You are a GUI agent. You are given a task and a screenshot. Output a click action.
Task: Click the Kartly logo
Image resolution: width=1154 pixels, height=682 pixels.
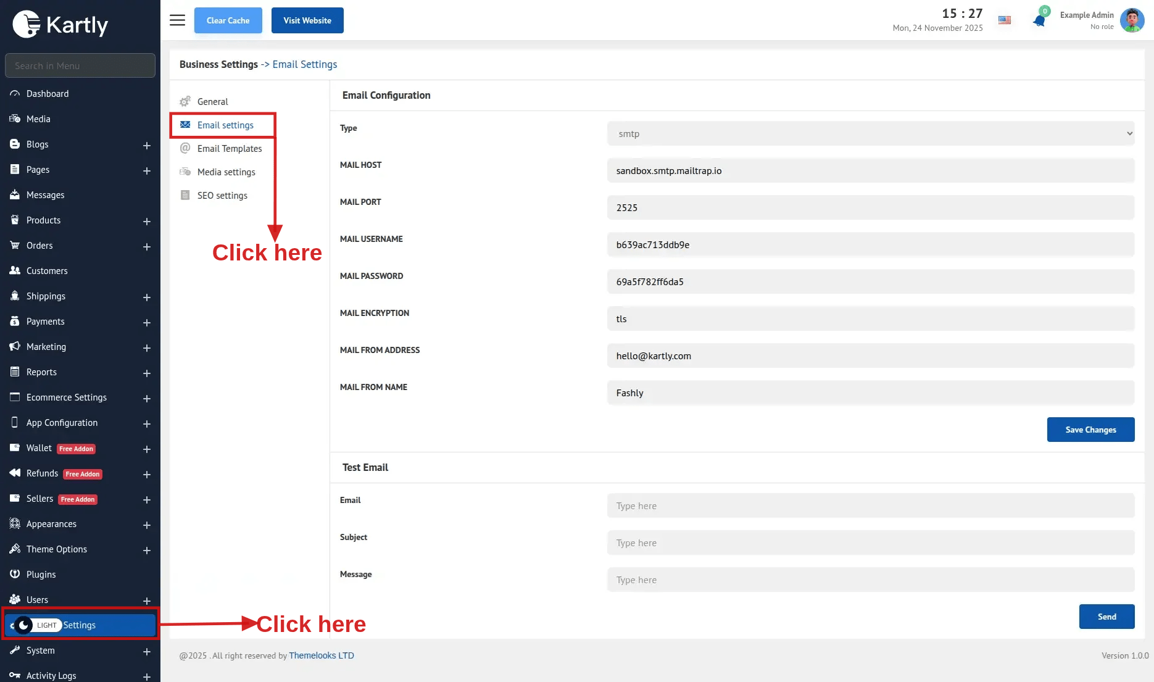pyautogui.click(x=60, y=25)
